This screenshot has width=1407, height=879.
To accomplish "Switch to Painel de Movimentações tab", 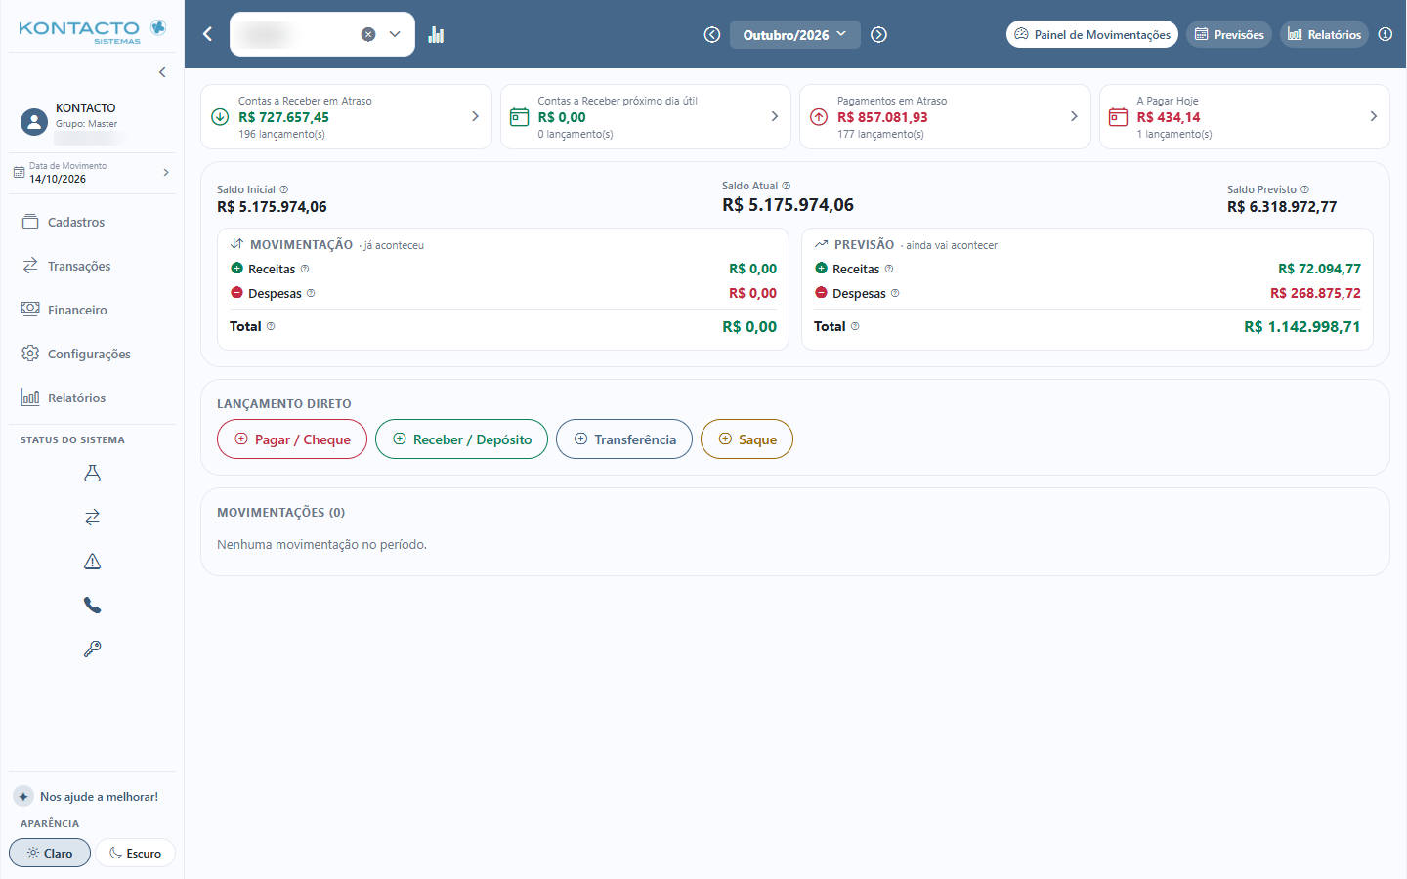I will tap(1092, 34).
